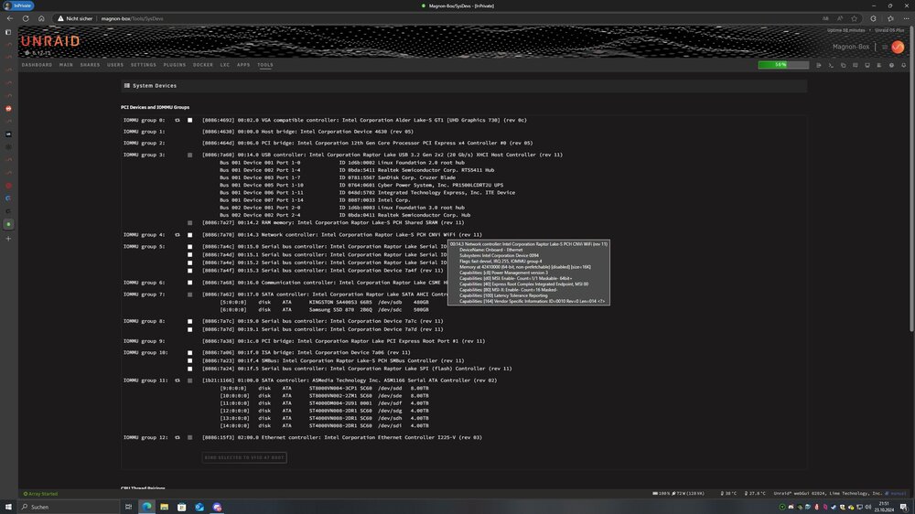This screenshot has height=514, width=915.
Task: Open Windows Start menu
Action: 8,507
